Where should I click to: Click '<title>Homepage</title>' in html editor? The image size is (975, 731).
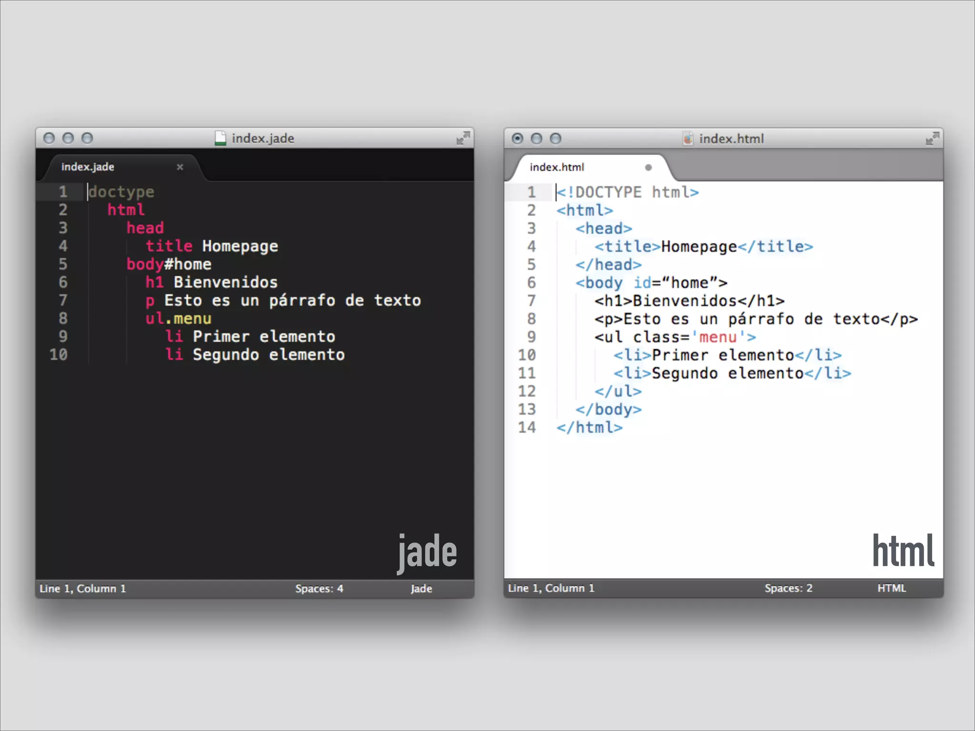coord(704,247)
